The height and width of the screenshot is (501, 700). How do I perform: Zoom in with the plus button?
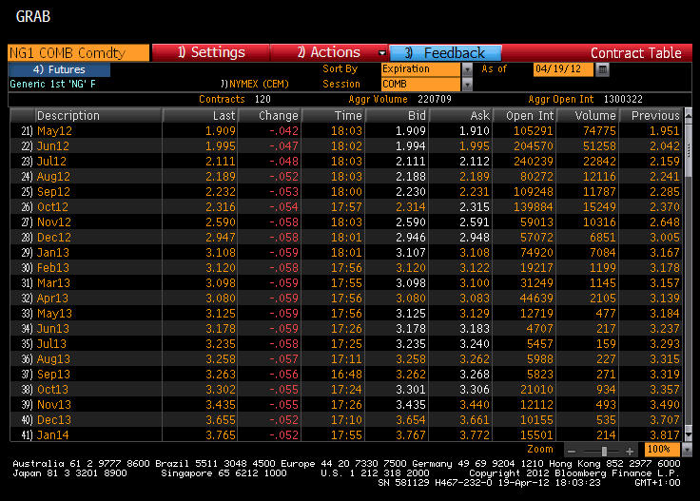pyautogui.click(x=630, y=451)
